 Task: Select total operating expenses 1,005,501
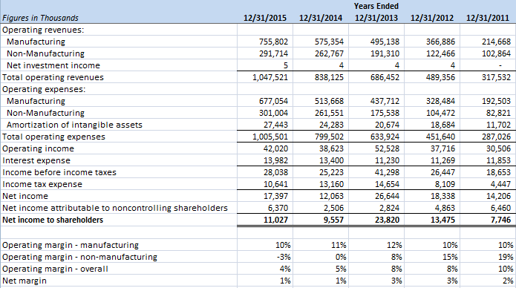pyautogui.click(x=270, y=137)
